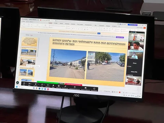Viewport: 164px width, 123px height.
Task: Open Показ слайдов ribbon tab
Action: tap(80, 24)
